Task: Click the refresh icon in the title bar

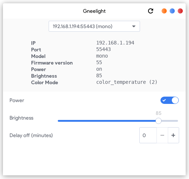Action: [x=151, y=11]
